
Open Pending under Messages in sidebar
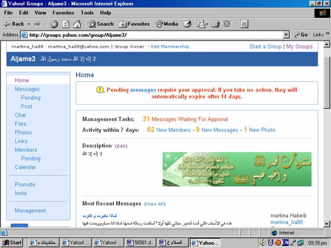pyautogui.click(x=31, y=98)
